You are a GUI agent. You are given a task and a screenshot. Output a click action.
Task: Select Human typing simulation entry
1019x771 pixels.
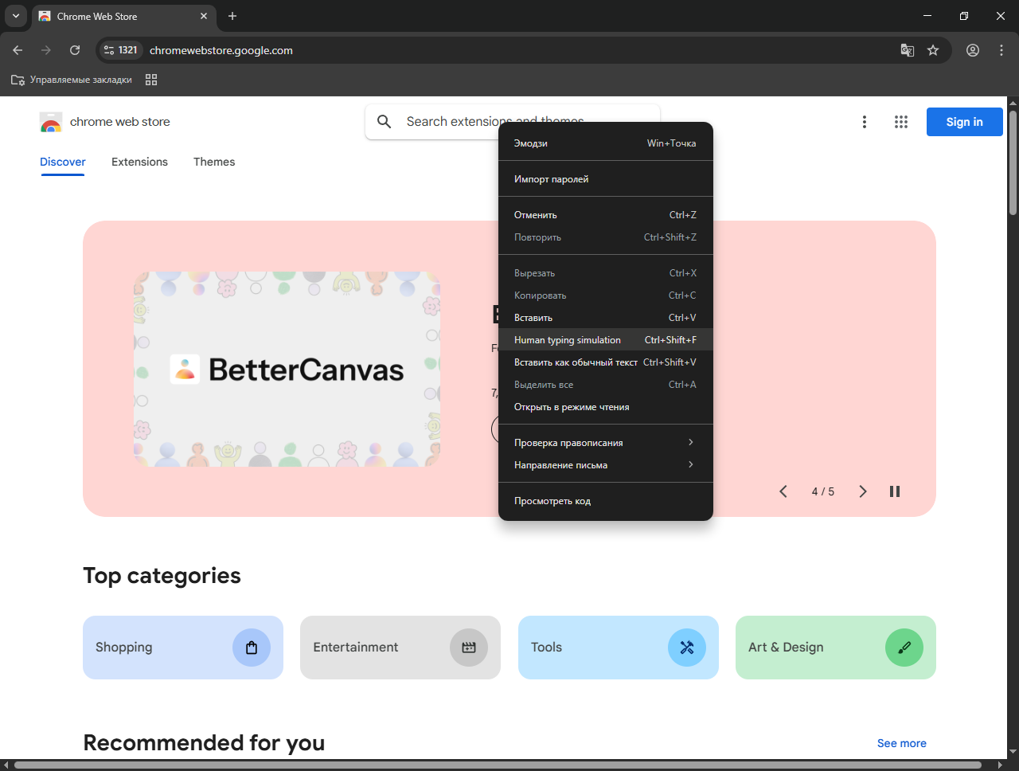pyautogui.click(x=605, y=340)
